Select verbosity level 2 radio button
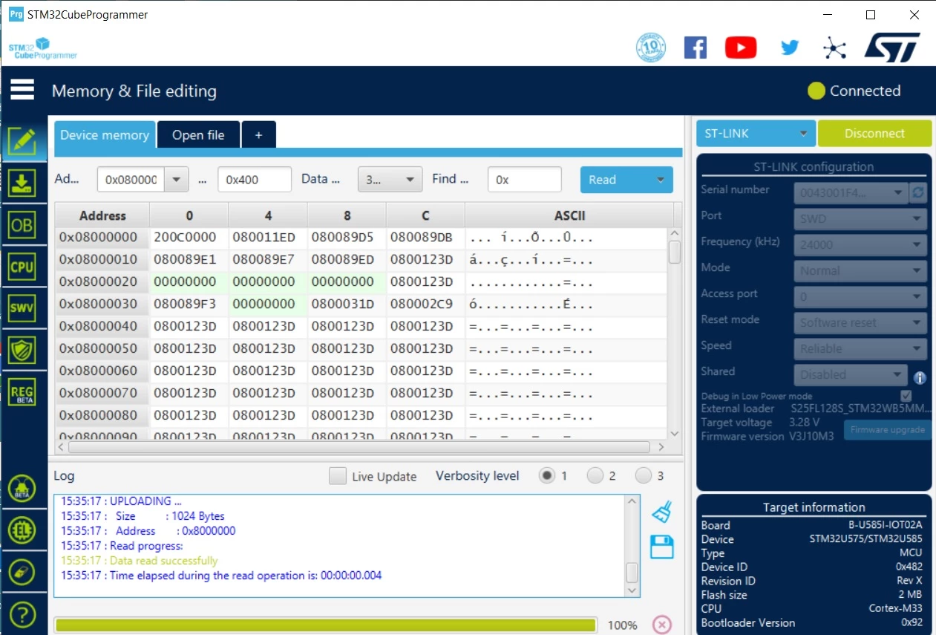Screen dimensions: 936x635 [x=595, y=475]
